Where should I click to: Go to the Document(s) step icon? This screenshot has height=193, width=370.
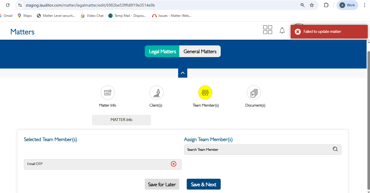[x=254, y=93]
